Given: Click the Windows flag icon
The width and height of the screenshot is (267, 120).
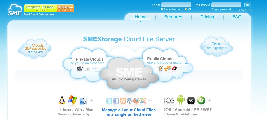Looking at the screenshot, I should click(72, 100).
